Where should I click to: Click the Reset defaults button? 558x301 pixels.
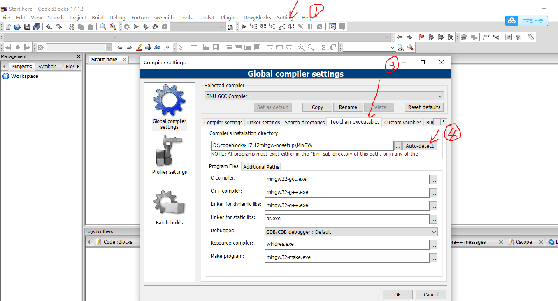[424, 107]
